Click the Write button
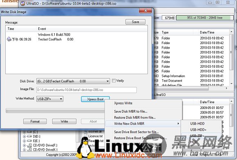237x160 pixels. pyautogui.click(x=64, y=121)
